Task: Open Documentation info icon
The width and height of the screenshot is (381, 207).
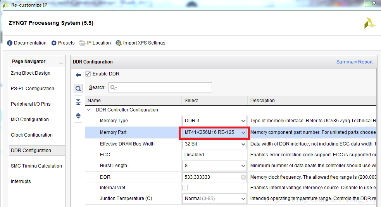Action: [x=10, y=43]
